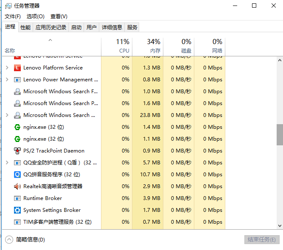283x250 pixels.
Task: Click the 5.7 MB memory value
Action: click(x=151, y=163)
